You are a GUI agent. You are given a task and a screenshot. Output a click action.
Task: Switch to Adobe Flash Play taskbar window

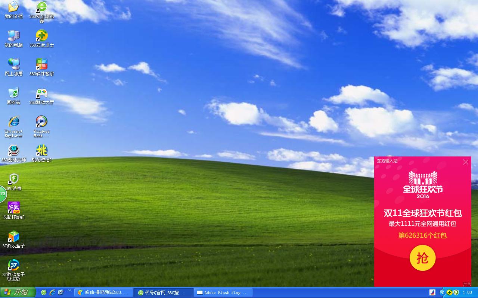[x=223, y=292]
